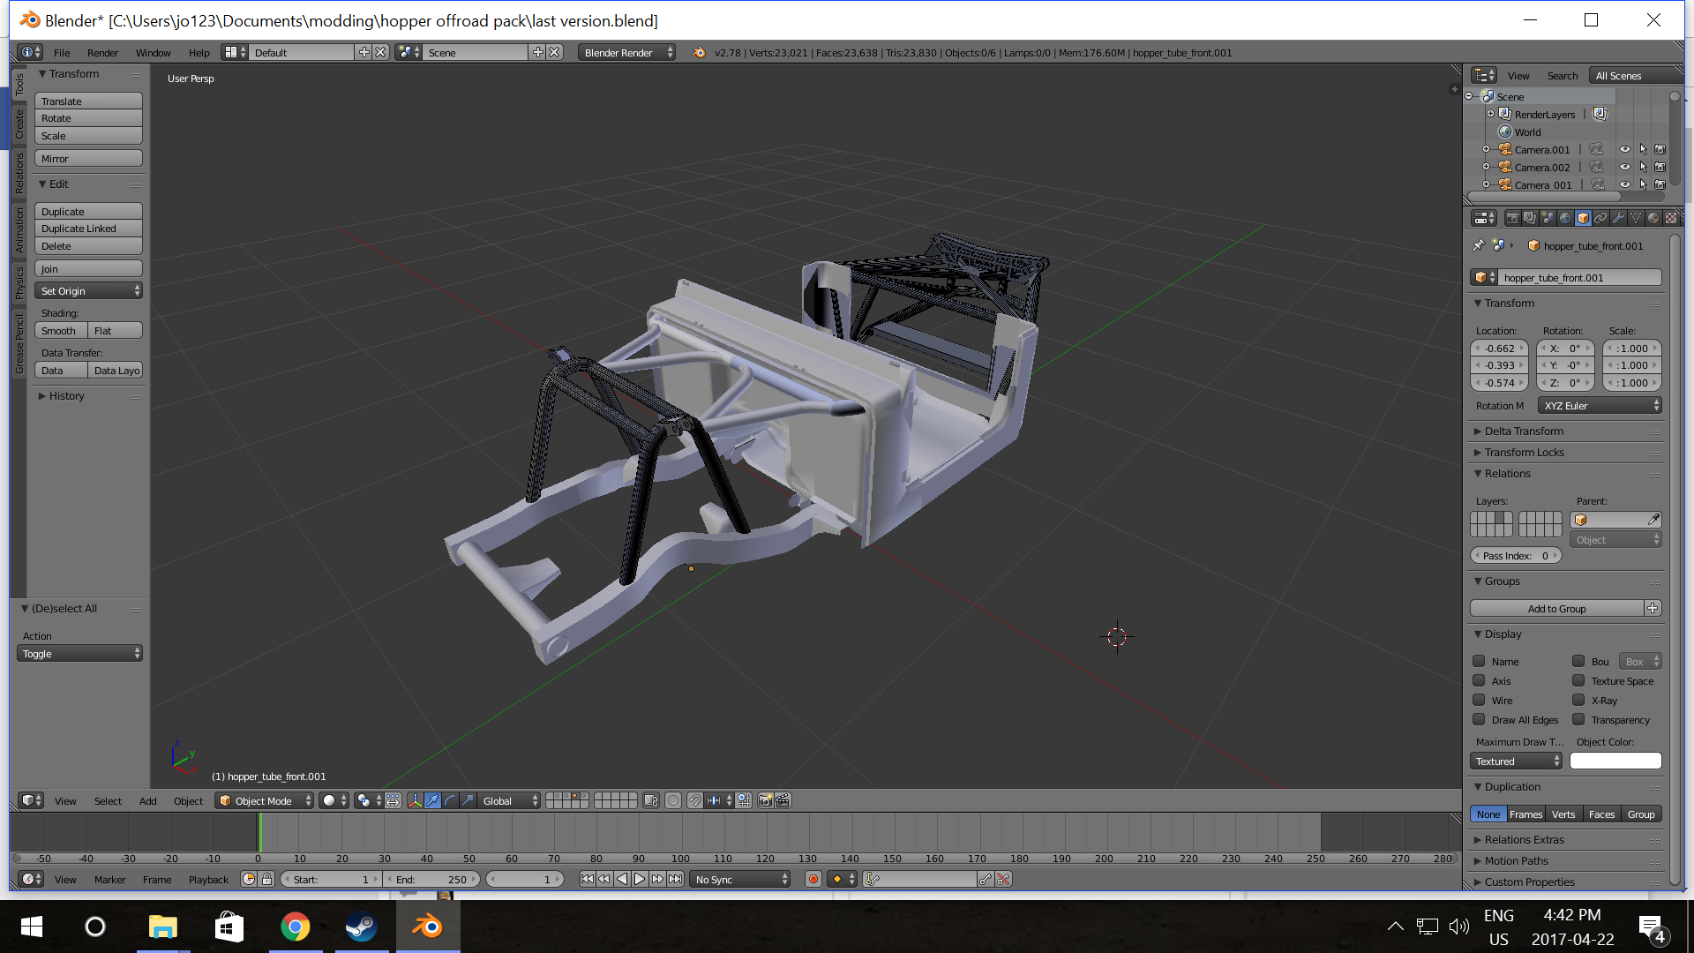Open the Set Origin dropdown
The width and height of the screenshot is (1694, 953).
pyautogui.click(x=88, y=291)
